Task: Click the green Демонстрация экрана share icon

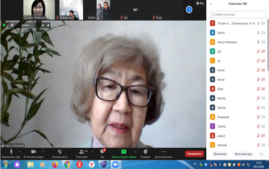Action: (124, 152)
